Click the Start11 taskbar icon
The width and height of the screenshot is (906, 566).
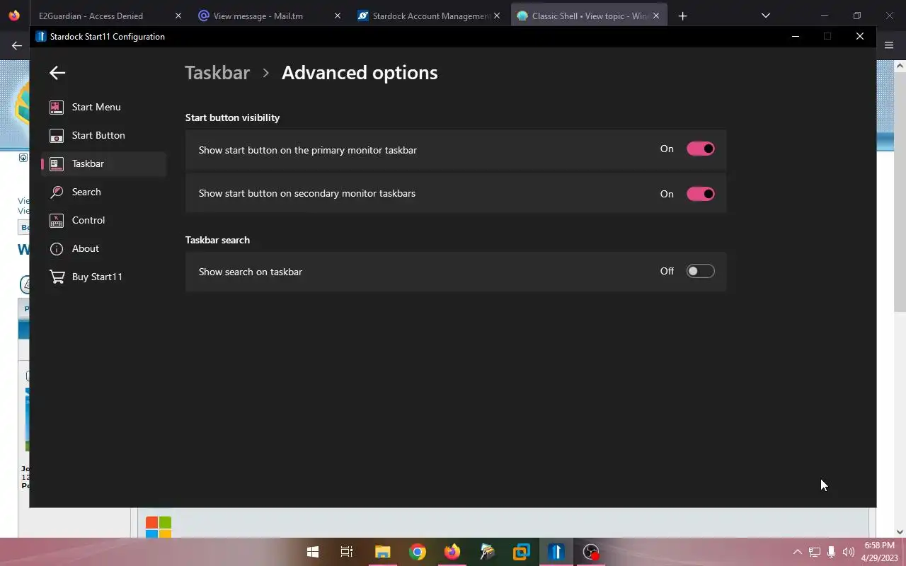(x=556, y=552)
